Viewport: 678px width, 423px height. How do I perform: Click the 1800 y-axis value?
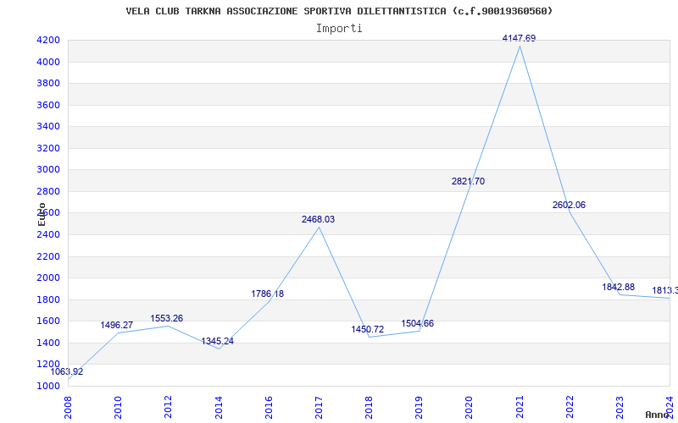[x=49, y=300]
